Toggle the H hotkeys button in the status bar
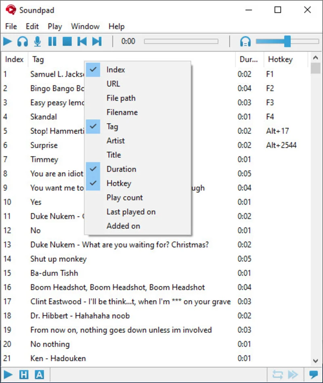 24,375
